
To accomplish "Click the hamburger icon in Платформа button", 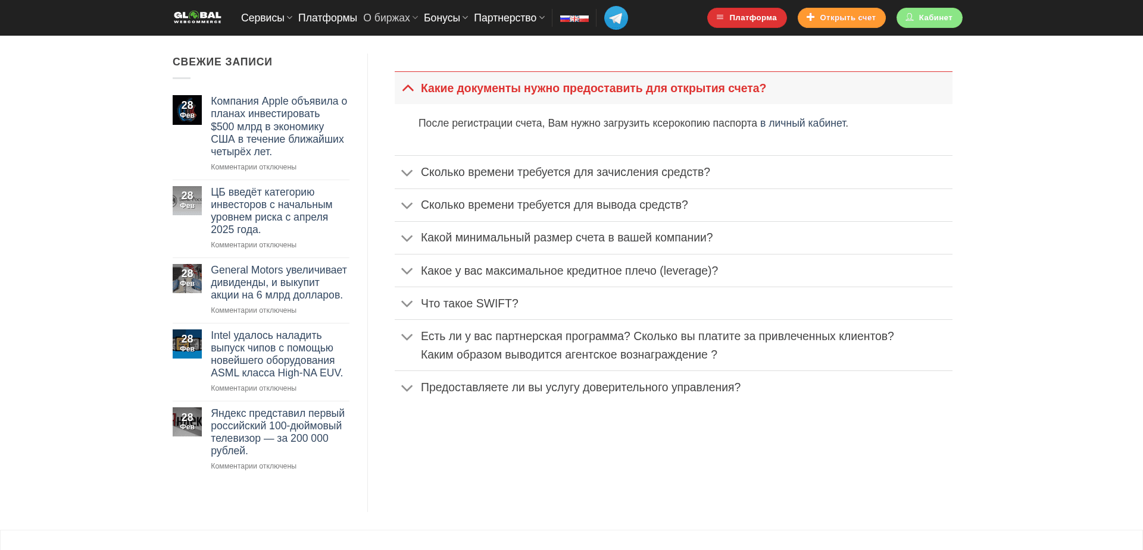I will point(722,18).
